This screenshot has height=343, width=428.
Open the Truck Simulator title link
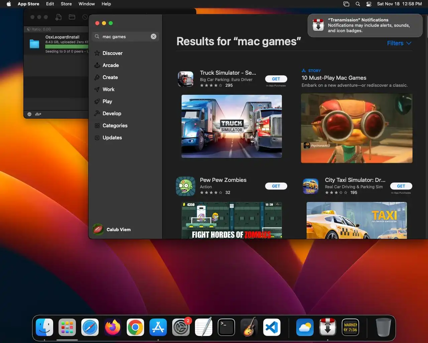click(x=228, y=73)
